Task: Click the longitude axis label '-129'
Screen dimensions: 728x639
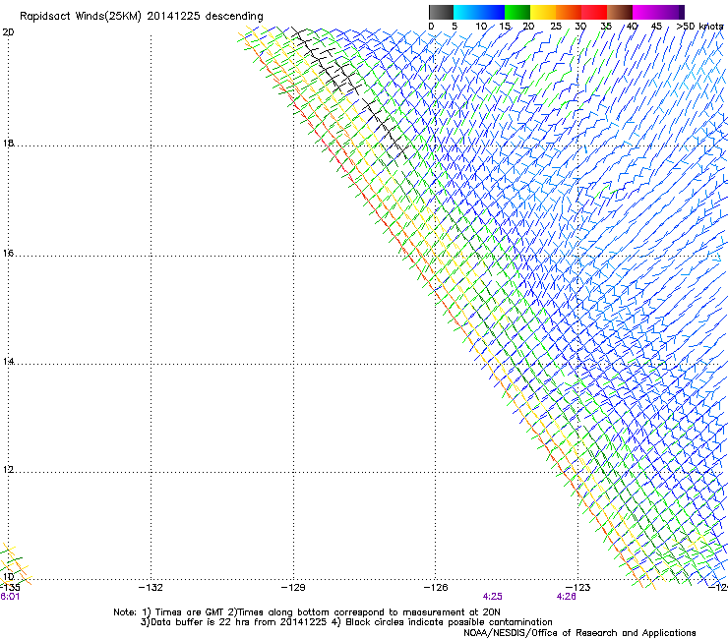Action: coord(293,588)
